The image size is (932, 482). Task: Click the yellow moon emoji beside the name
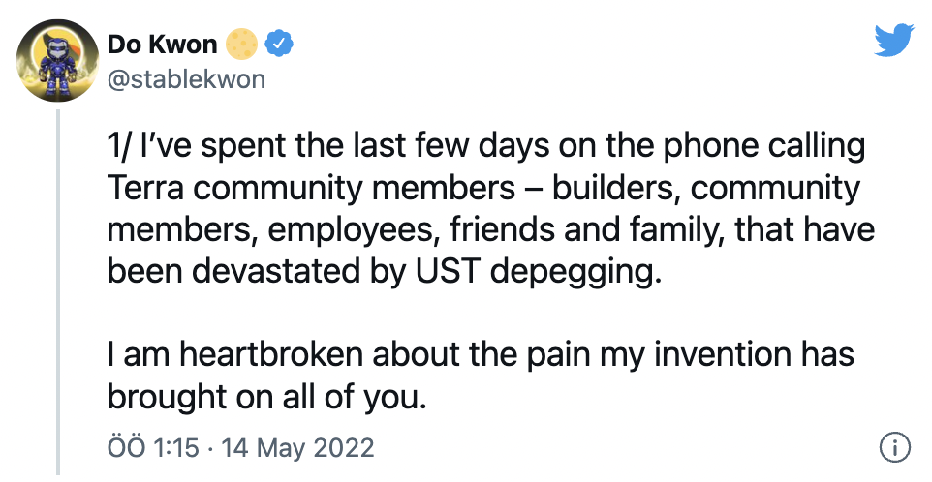(x=240, y=44)
